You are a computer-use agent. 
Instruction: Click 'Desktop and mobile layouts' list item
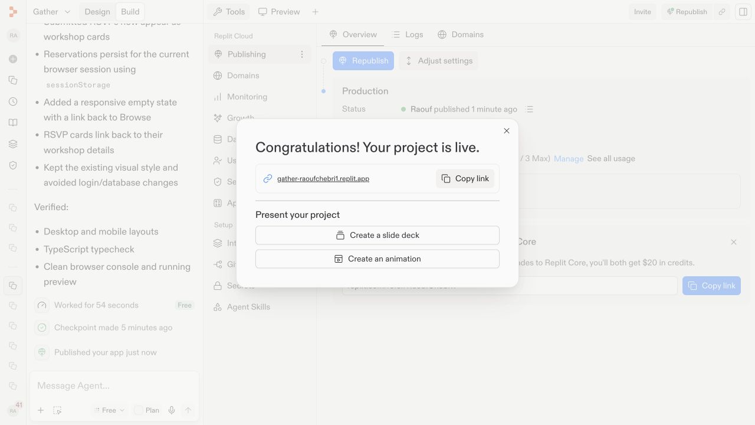[101, 231]
